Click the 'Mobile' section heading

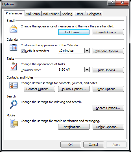coord(11,115)
